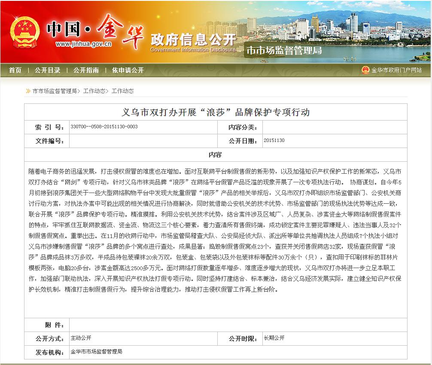The image size is (432, 365).
Task: Click the article title about “浪莎” brand protection
Action: click(216, 112)
